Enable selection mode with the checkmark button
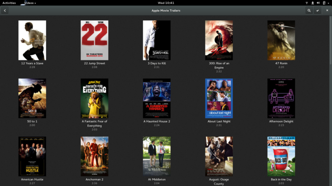 click(x=317, y=10)
